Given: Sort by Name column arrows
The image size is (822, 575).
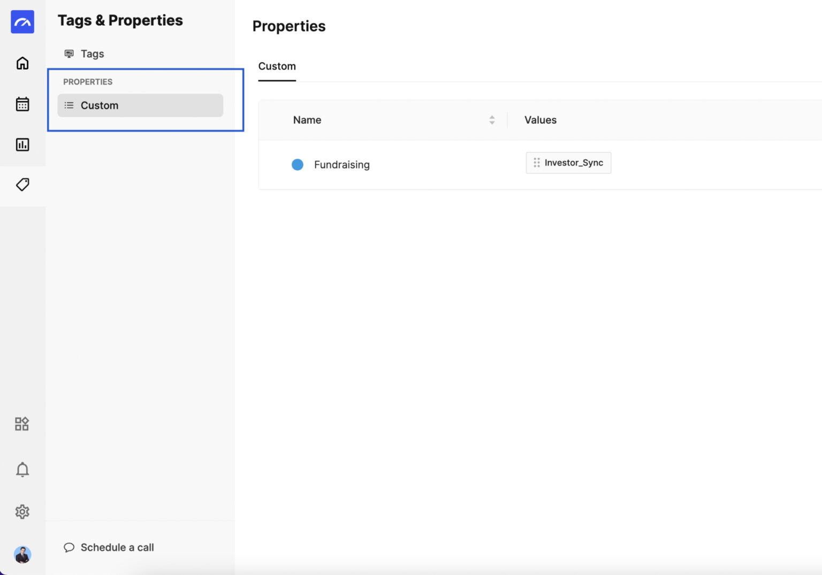Looking at the screenshot, I should tap(492, 120).
